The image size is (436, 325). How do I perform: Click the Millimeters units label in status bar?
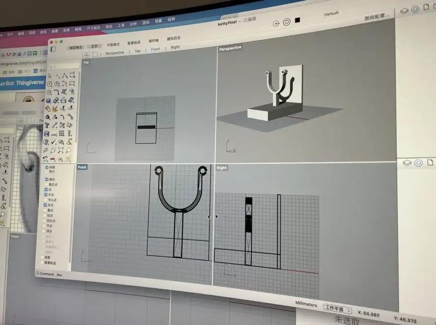coord(306,304)
